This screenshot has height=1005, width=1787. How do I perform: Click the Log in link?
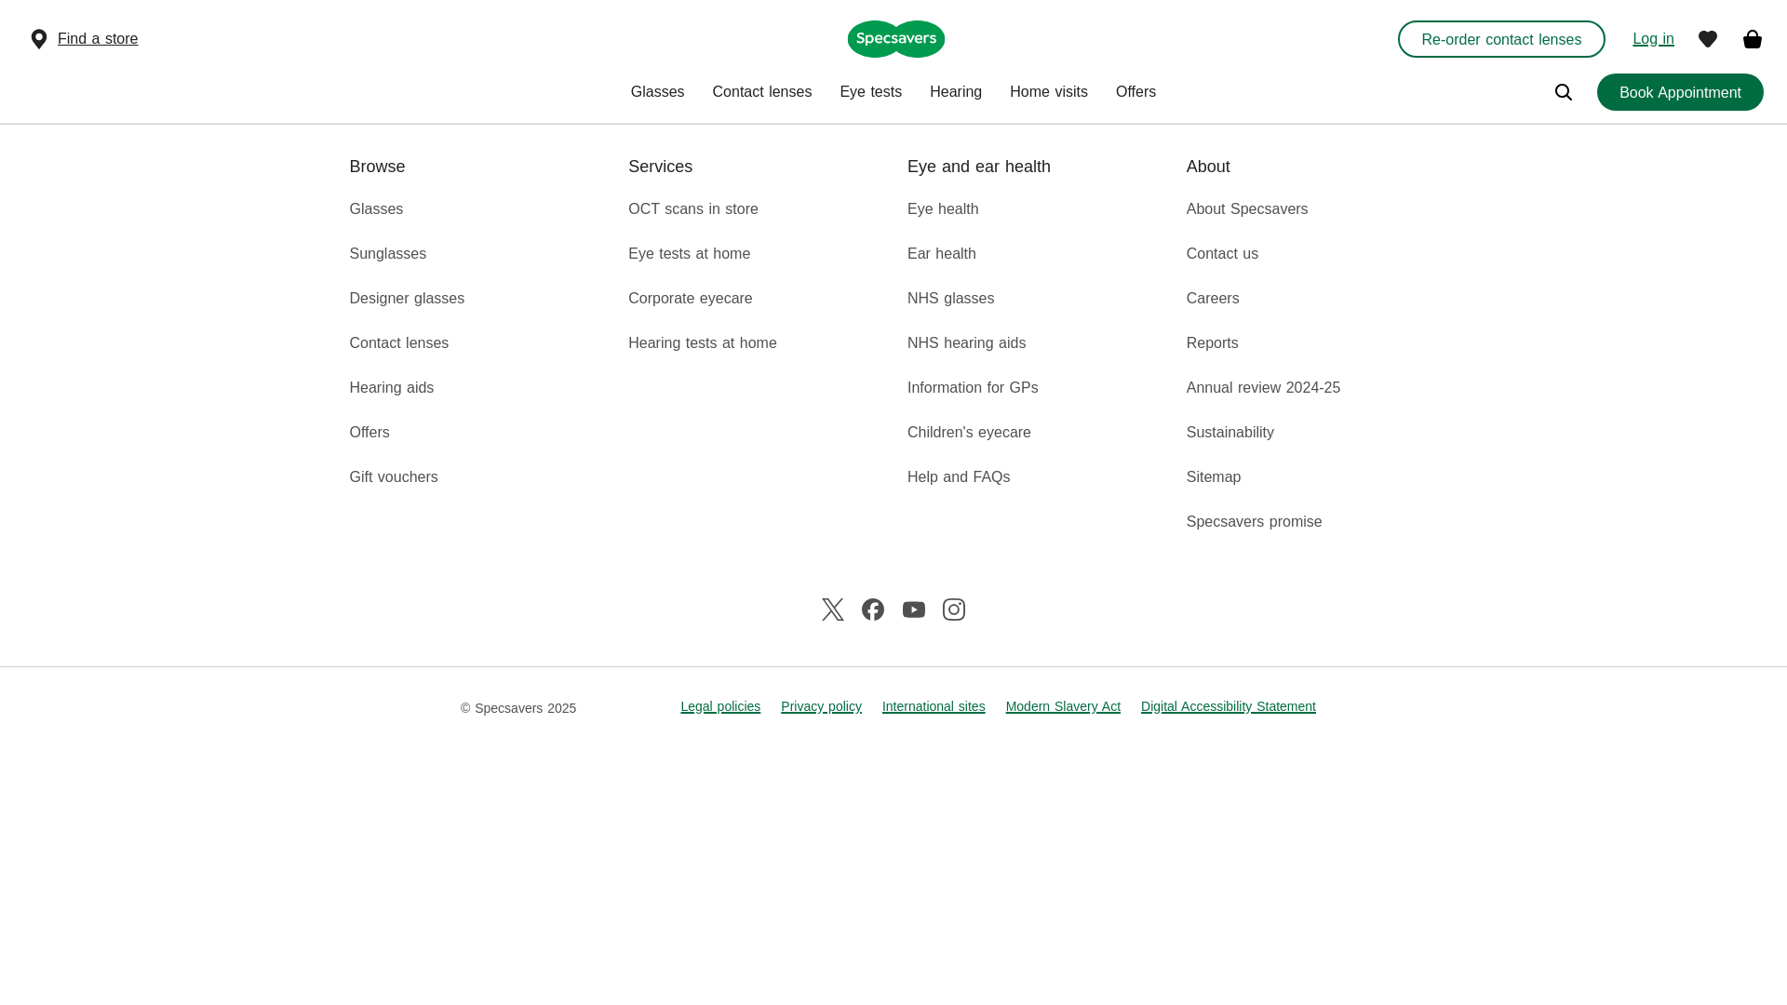(1653, 39)
